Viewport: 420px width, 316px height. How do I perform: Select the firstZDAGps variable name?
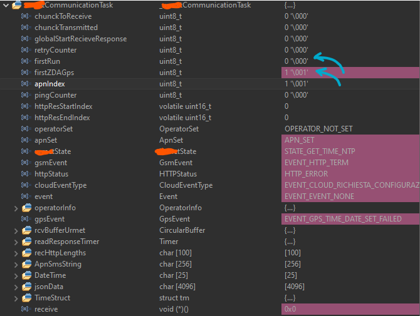(54, 73)
